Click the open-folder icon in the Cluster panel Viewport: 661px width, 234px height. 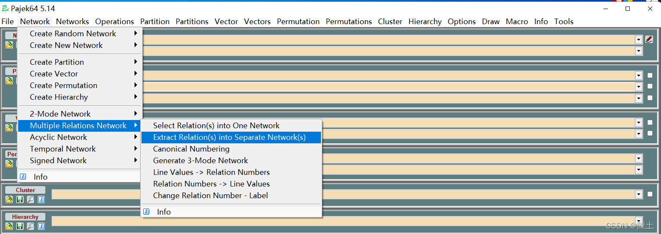click(9, 199)
